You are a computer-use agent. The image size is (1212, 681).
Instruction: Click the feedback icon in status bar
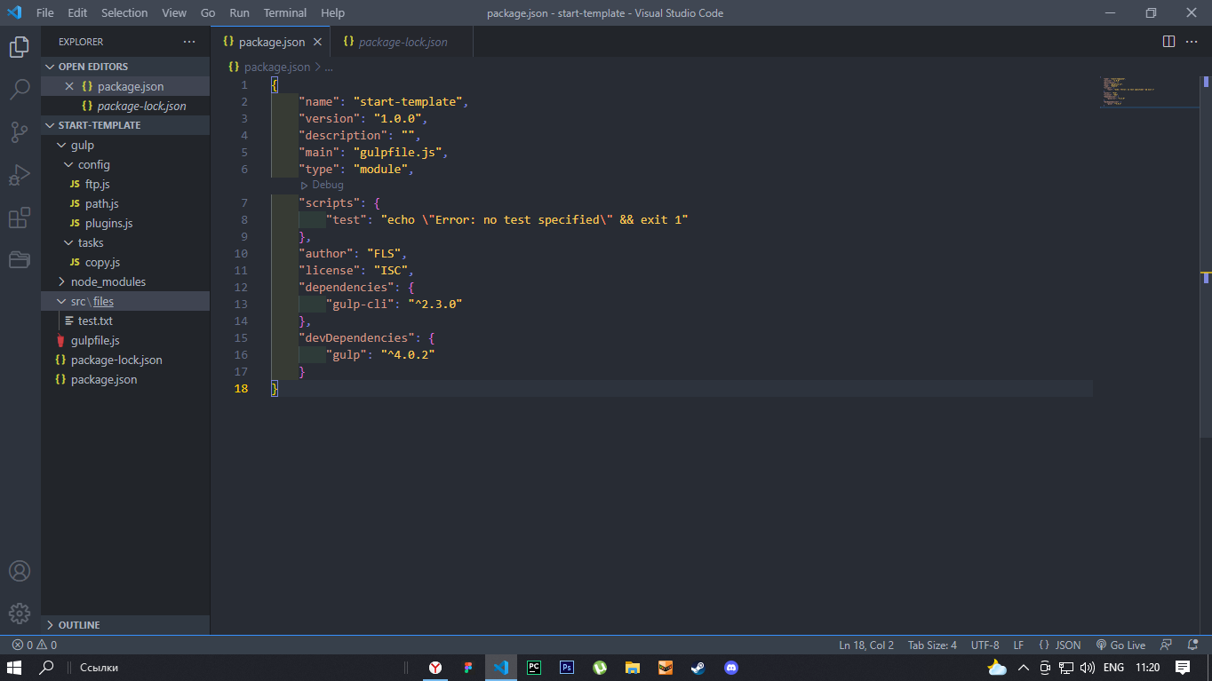[x=1168, y=645]
